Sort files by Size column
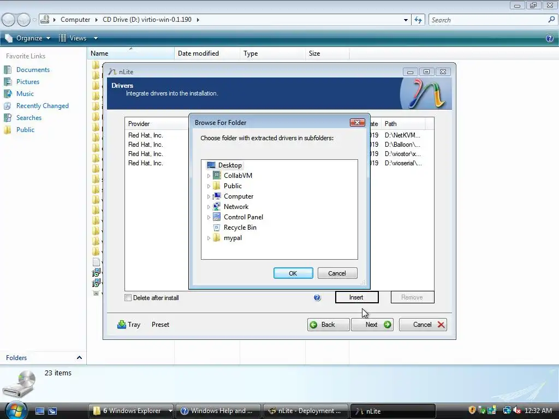The image size is (559, 419). click(x=328, y=53)
